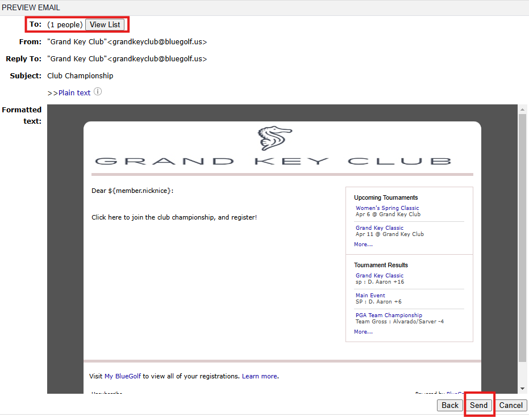The image size is (529, 417).
Task: Click the Reply To address line
Action: [127, 58]
